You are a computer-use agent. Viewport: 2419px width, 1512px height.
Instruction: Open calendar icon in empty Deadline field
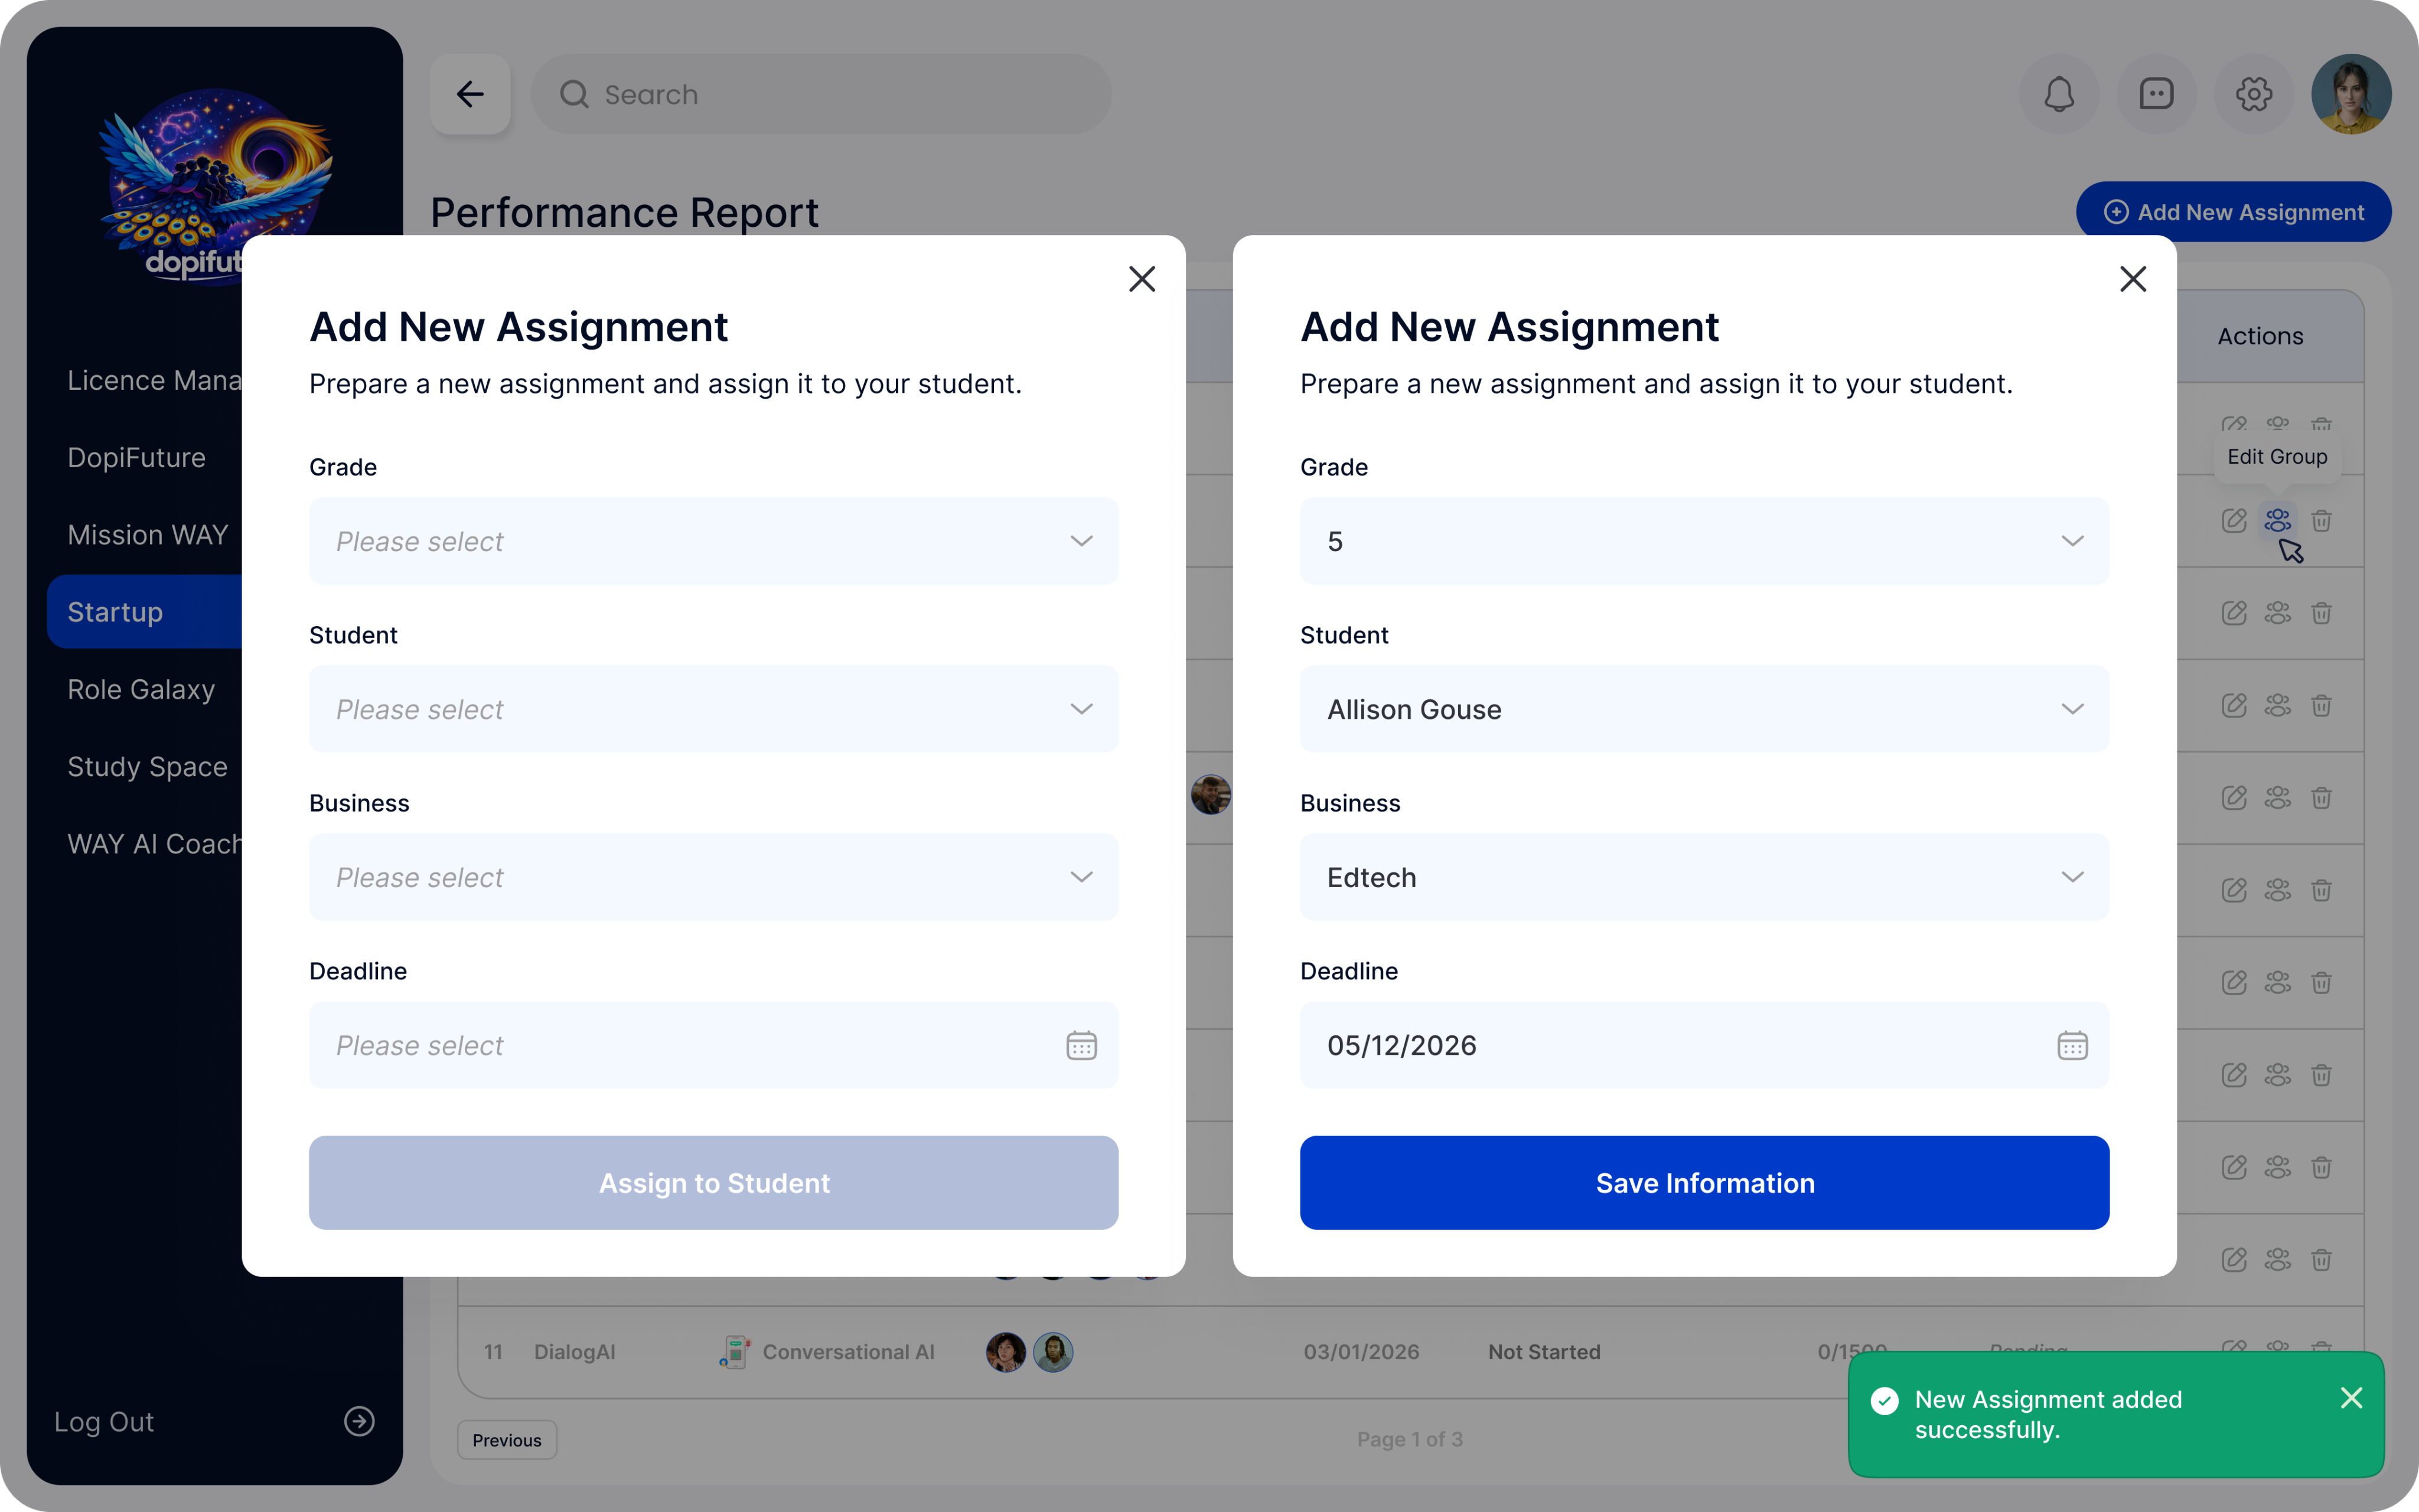pyautogui.click(x=1081, y=1045)
